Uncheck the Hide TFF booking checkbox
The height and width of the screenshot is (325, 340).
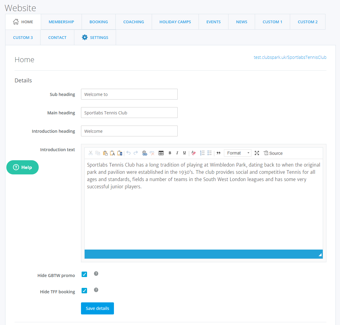(84, 291)
